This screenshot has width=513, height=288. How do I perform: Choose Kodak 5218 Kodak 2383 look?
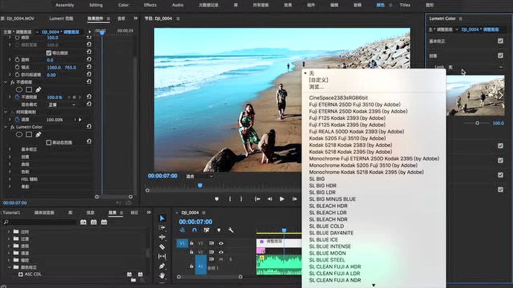[x=350, y=145]
